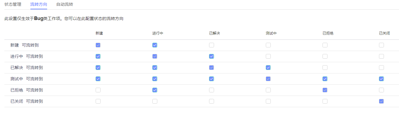Enable 已关闭 to 已拒绝 transition checkbox
The width and height of the screenshot is (399, 114).
(325, 101)
